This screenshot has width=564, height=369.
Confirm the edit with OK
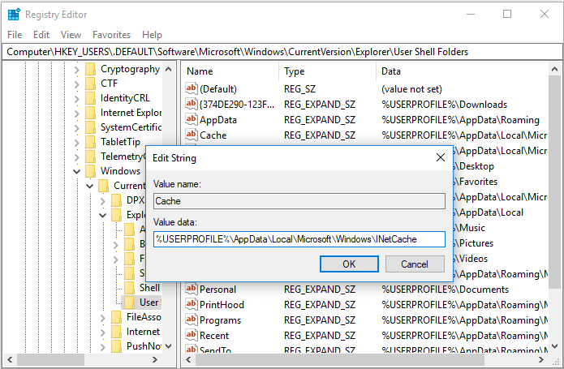coord(349,264)
